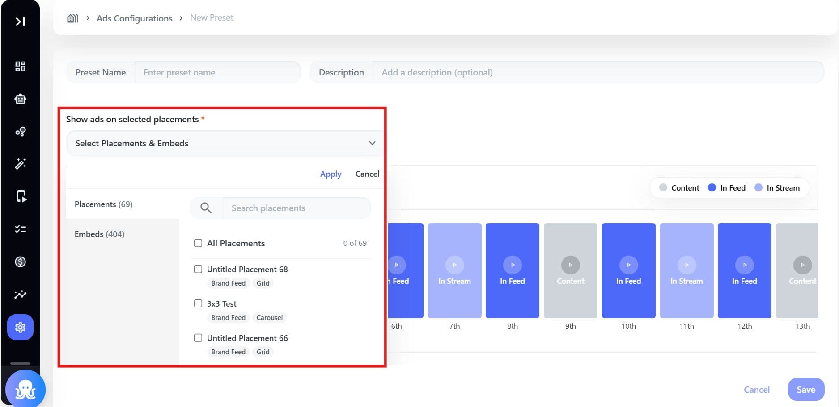This screenshot has width=839, height=407.
Task: Click the Save button
Action: (x=806, y=390)
